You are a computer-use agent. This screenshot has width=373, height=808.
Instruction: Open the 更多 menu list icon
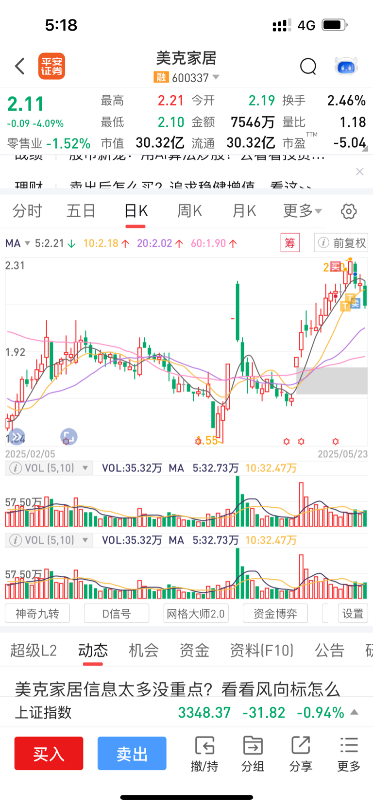point(349,754)
